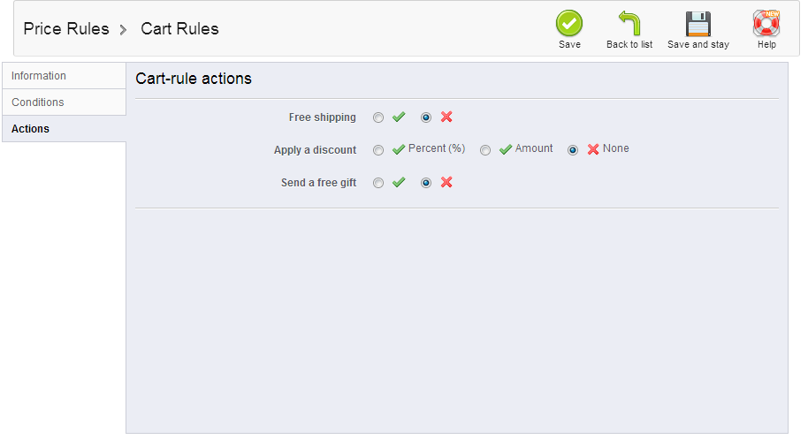Select the Amount discount radio button
Viewport: 808px width, 447px height.
pos(485,150)
